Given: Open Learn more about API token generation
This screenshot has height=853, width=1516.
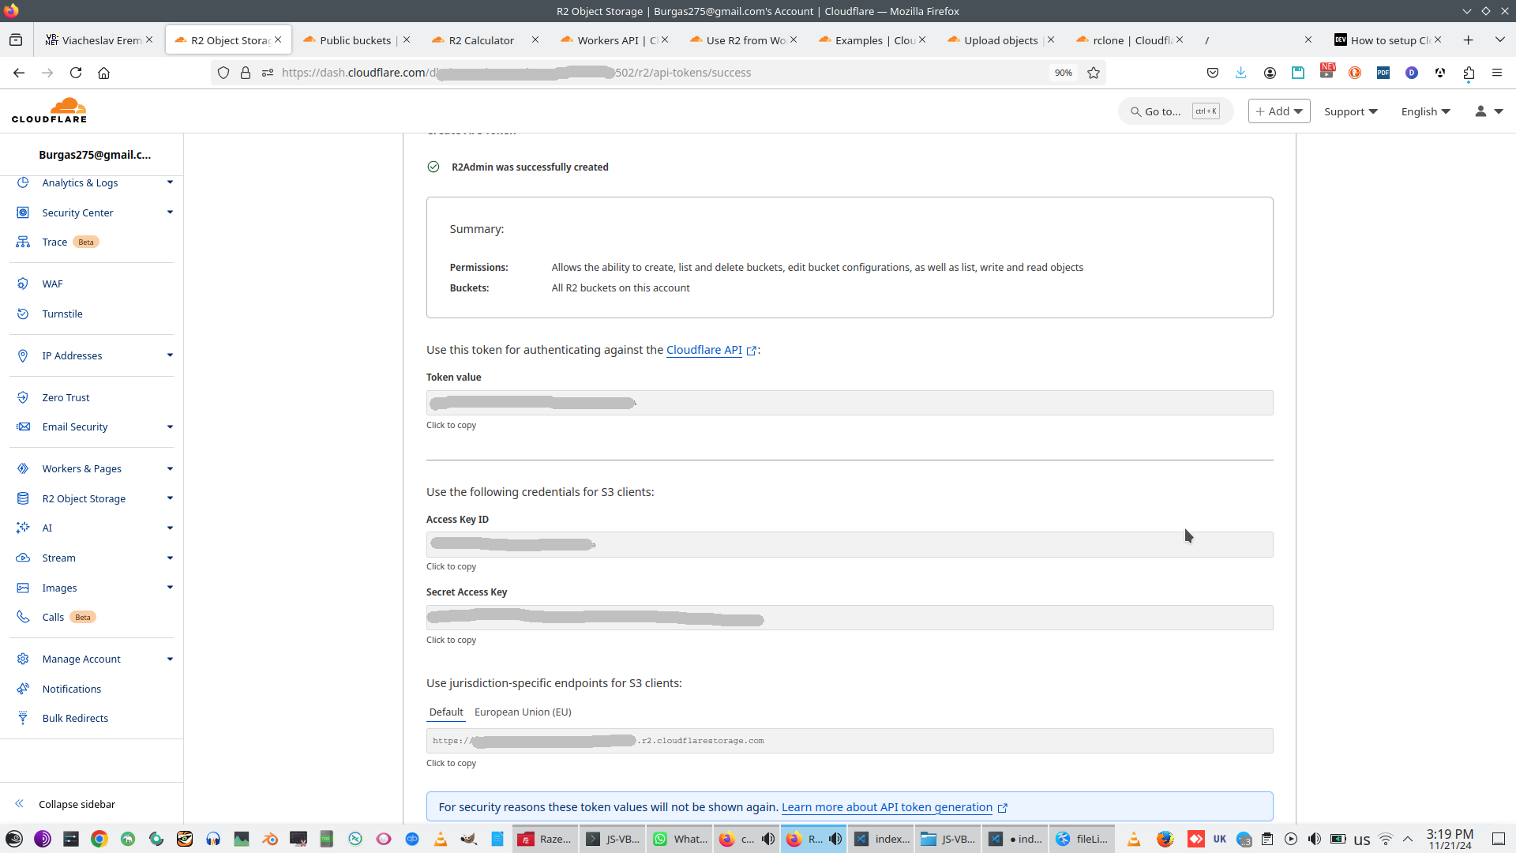Looking at the screenshot, I should coord(887,807).
